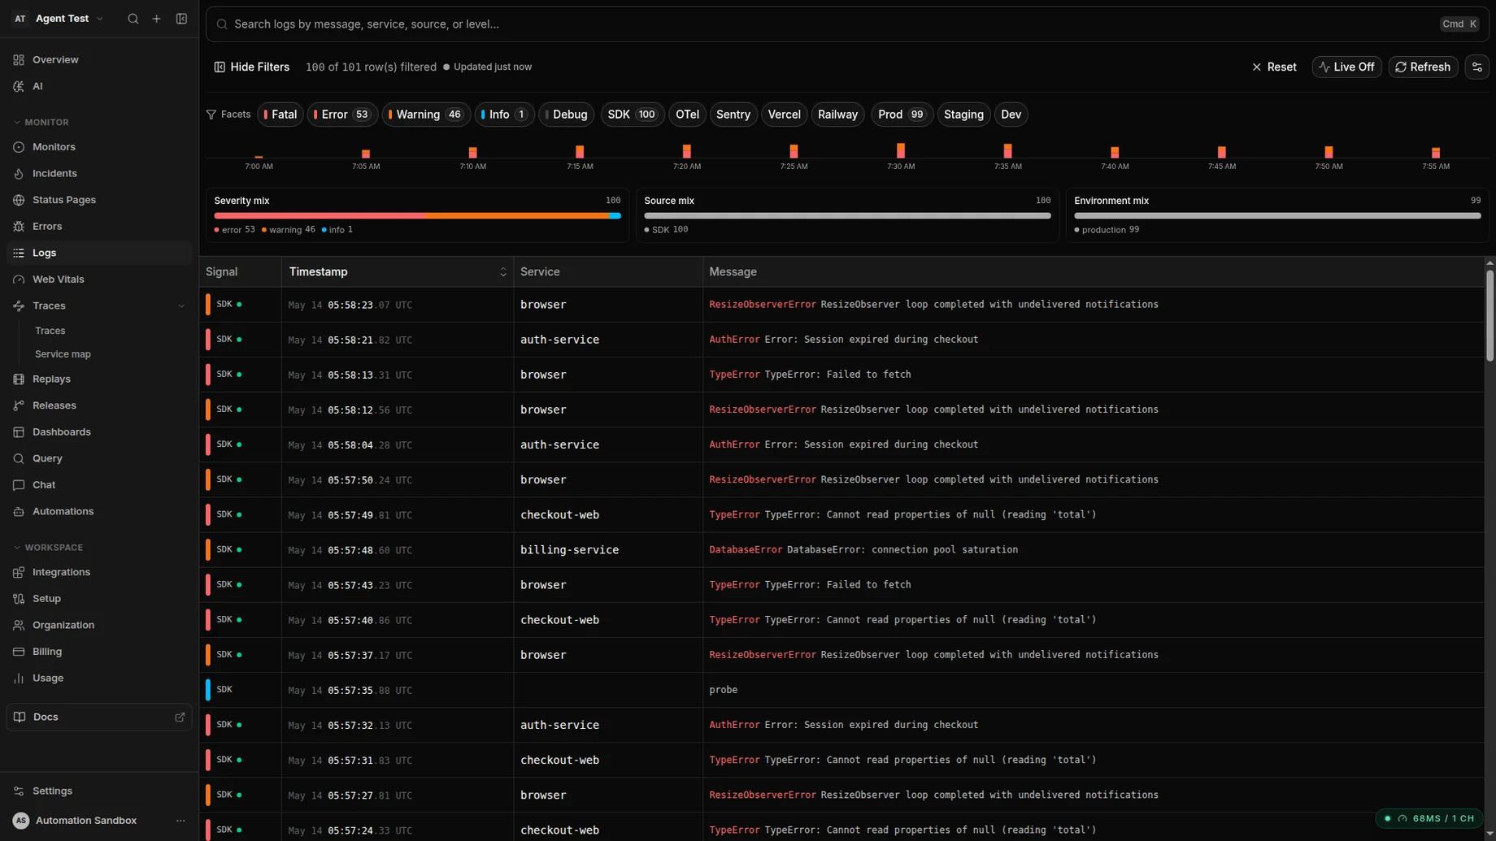Open Service map
This screenshot has width=1496, height=841.
pos(63,354)
